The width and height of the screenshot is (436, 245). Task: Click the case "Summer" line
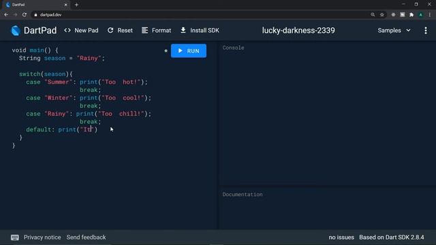click(87, 82)
